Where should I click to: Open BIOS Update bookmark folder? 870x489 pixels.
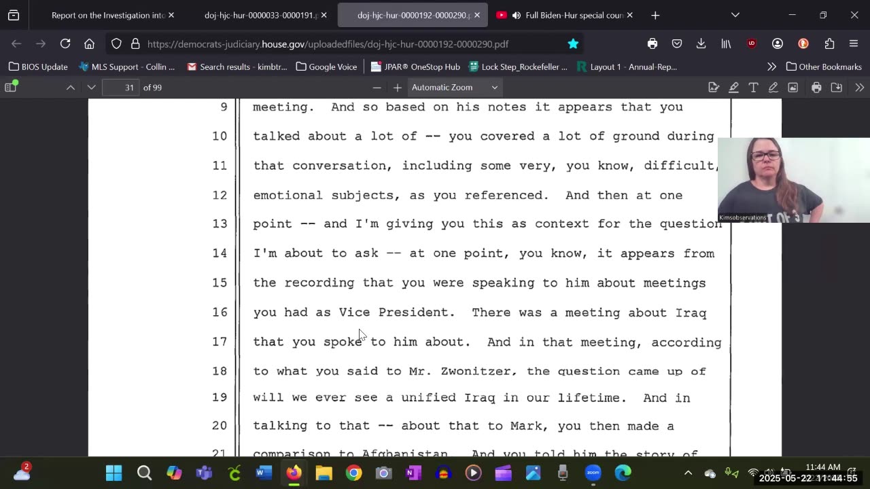click(x=38, y=67)
